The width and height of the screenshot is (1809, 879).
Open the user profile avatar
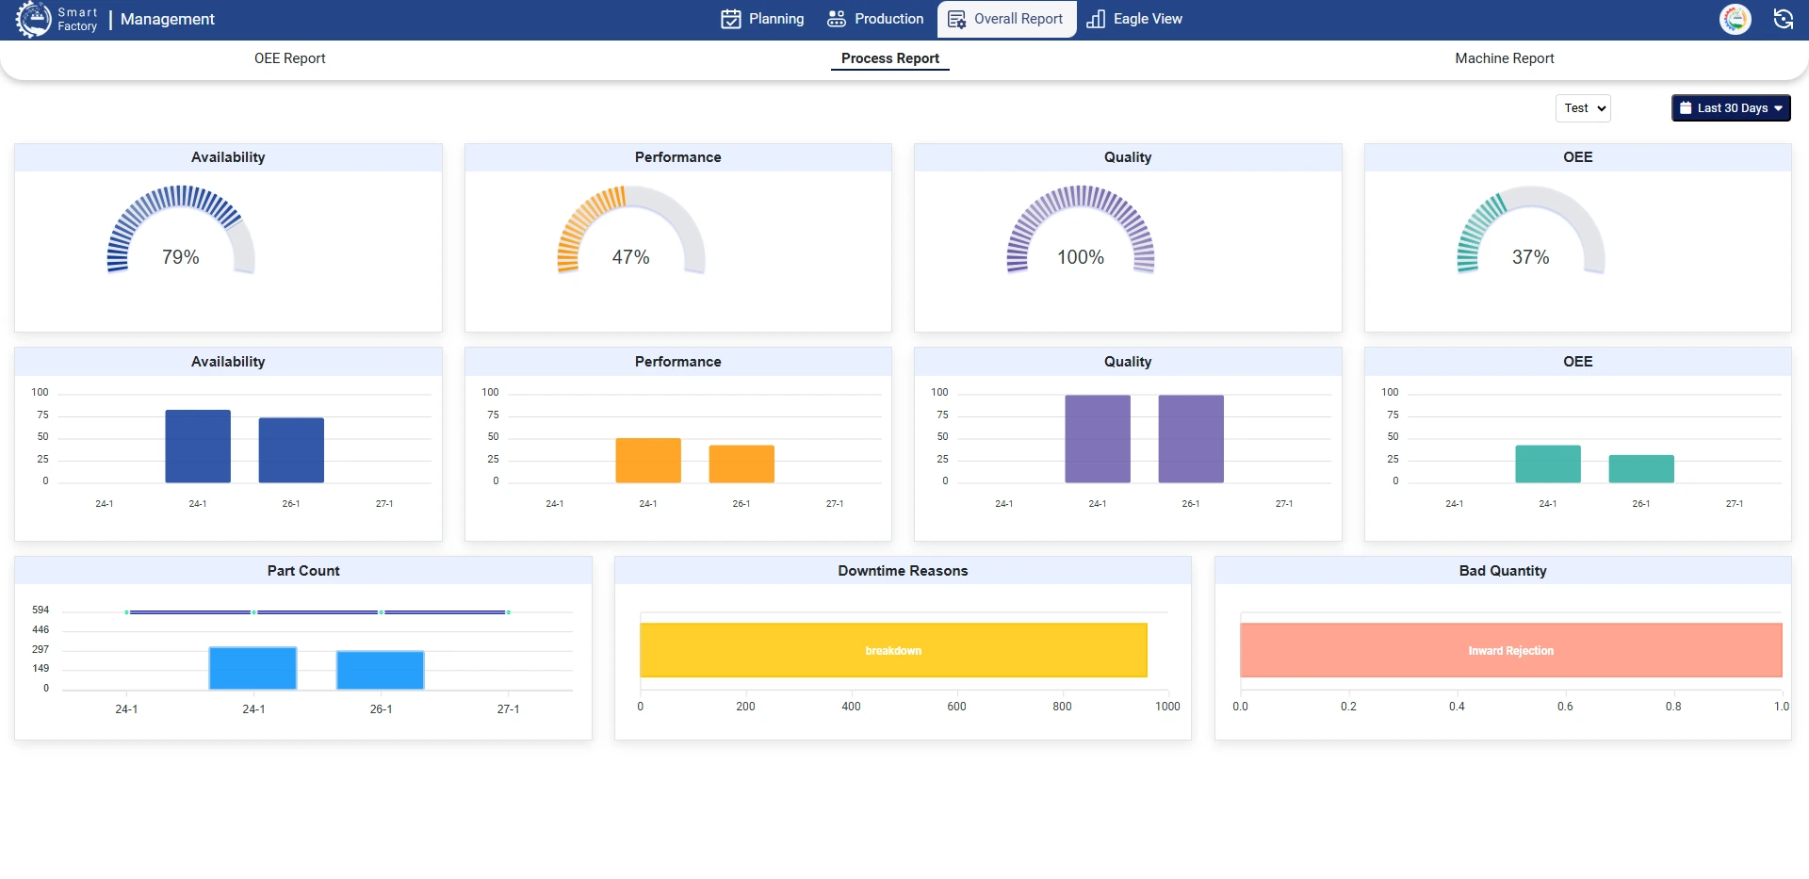pyautogui.click(x=1736, y=19)
